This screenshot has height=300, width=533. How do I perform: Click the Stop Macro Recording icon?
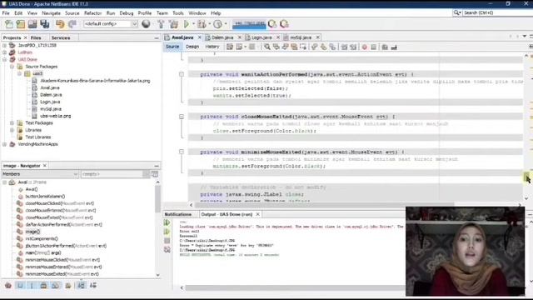point(374,47)
